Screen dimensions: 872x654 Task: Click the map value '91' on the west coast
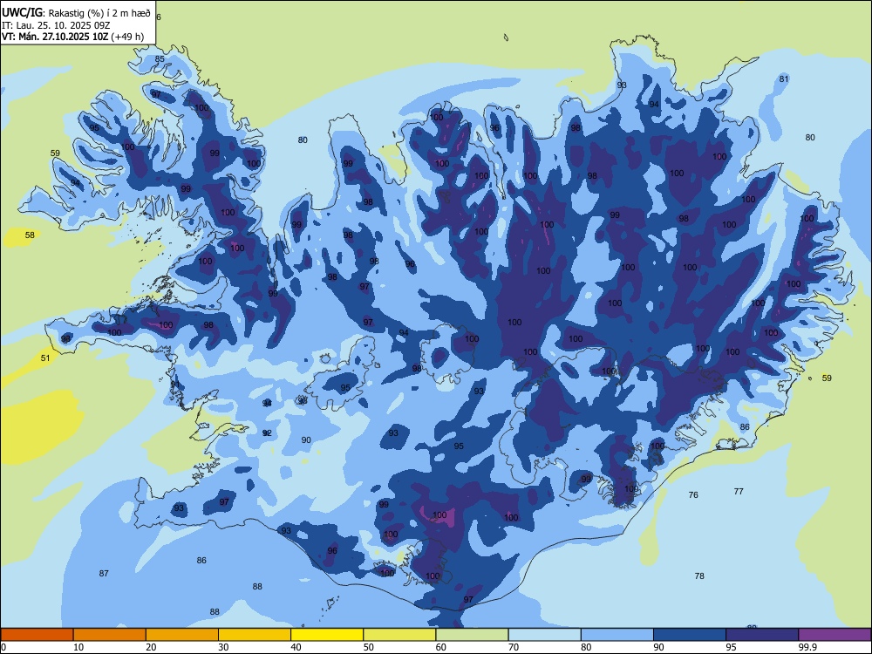(175, 385)
